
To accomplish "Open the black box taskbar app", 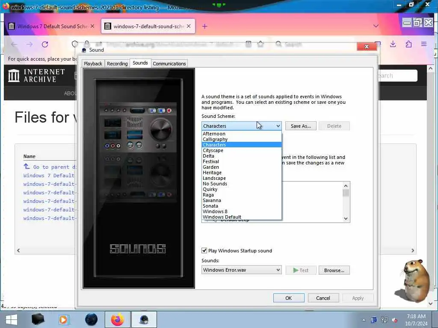I will coord(38,319).
